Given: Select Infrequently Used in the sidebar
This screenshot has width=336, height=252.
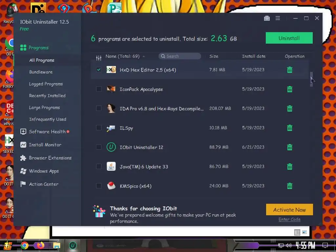Looking at the screenshot, I should tap(48, 119).
